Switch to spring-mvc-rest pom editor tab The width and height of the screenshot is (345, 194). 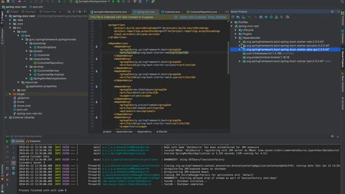(146, 12)
